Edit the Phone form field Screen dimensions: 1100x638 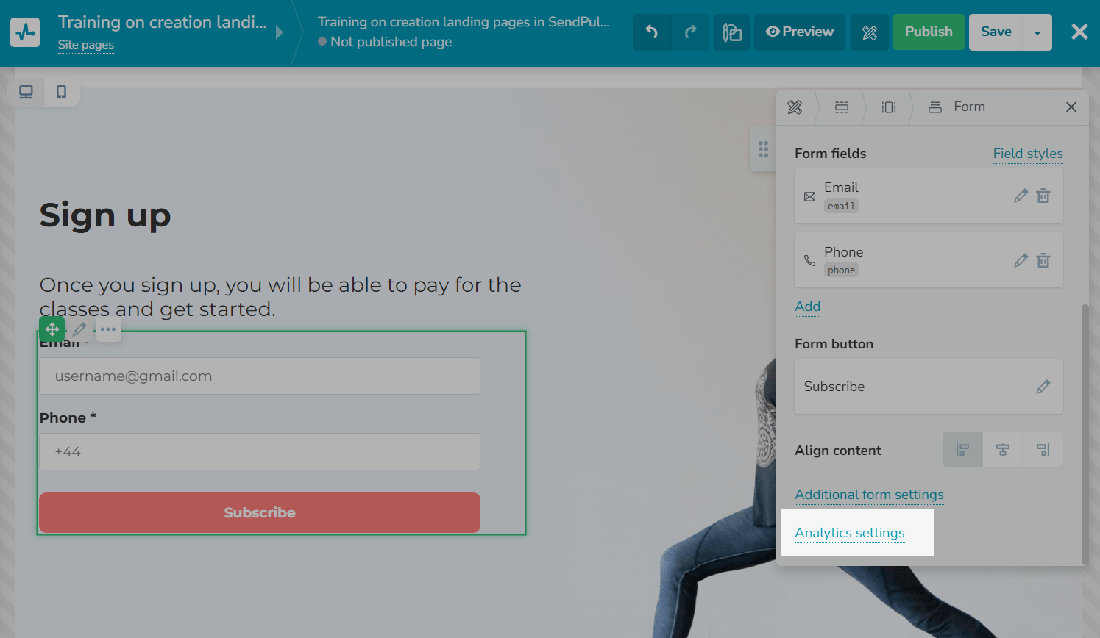(1021, 260)
